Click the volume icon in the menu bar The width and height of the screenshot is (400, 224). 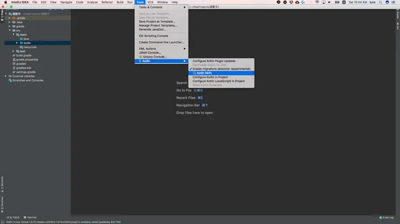coord(329,2)
